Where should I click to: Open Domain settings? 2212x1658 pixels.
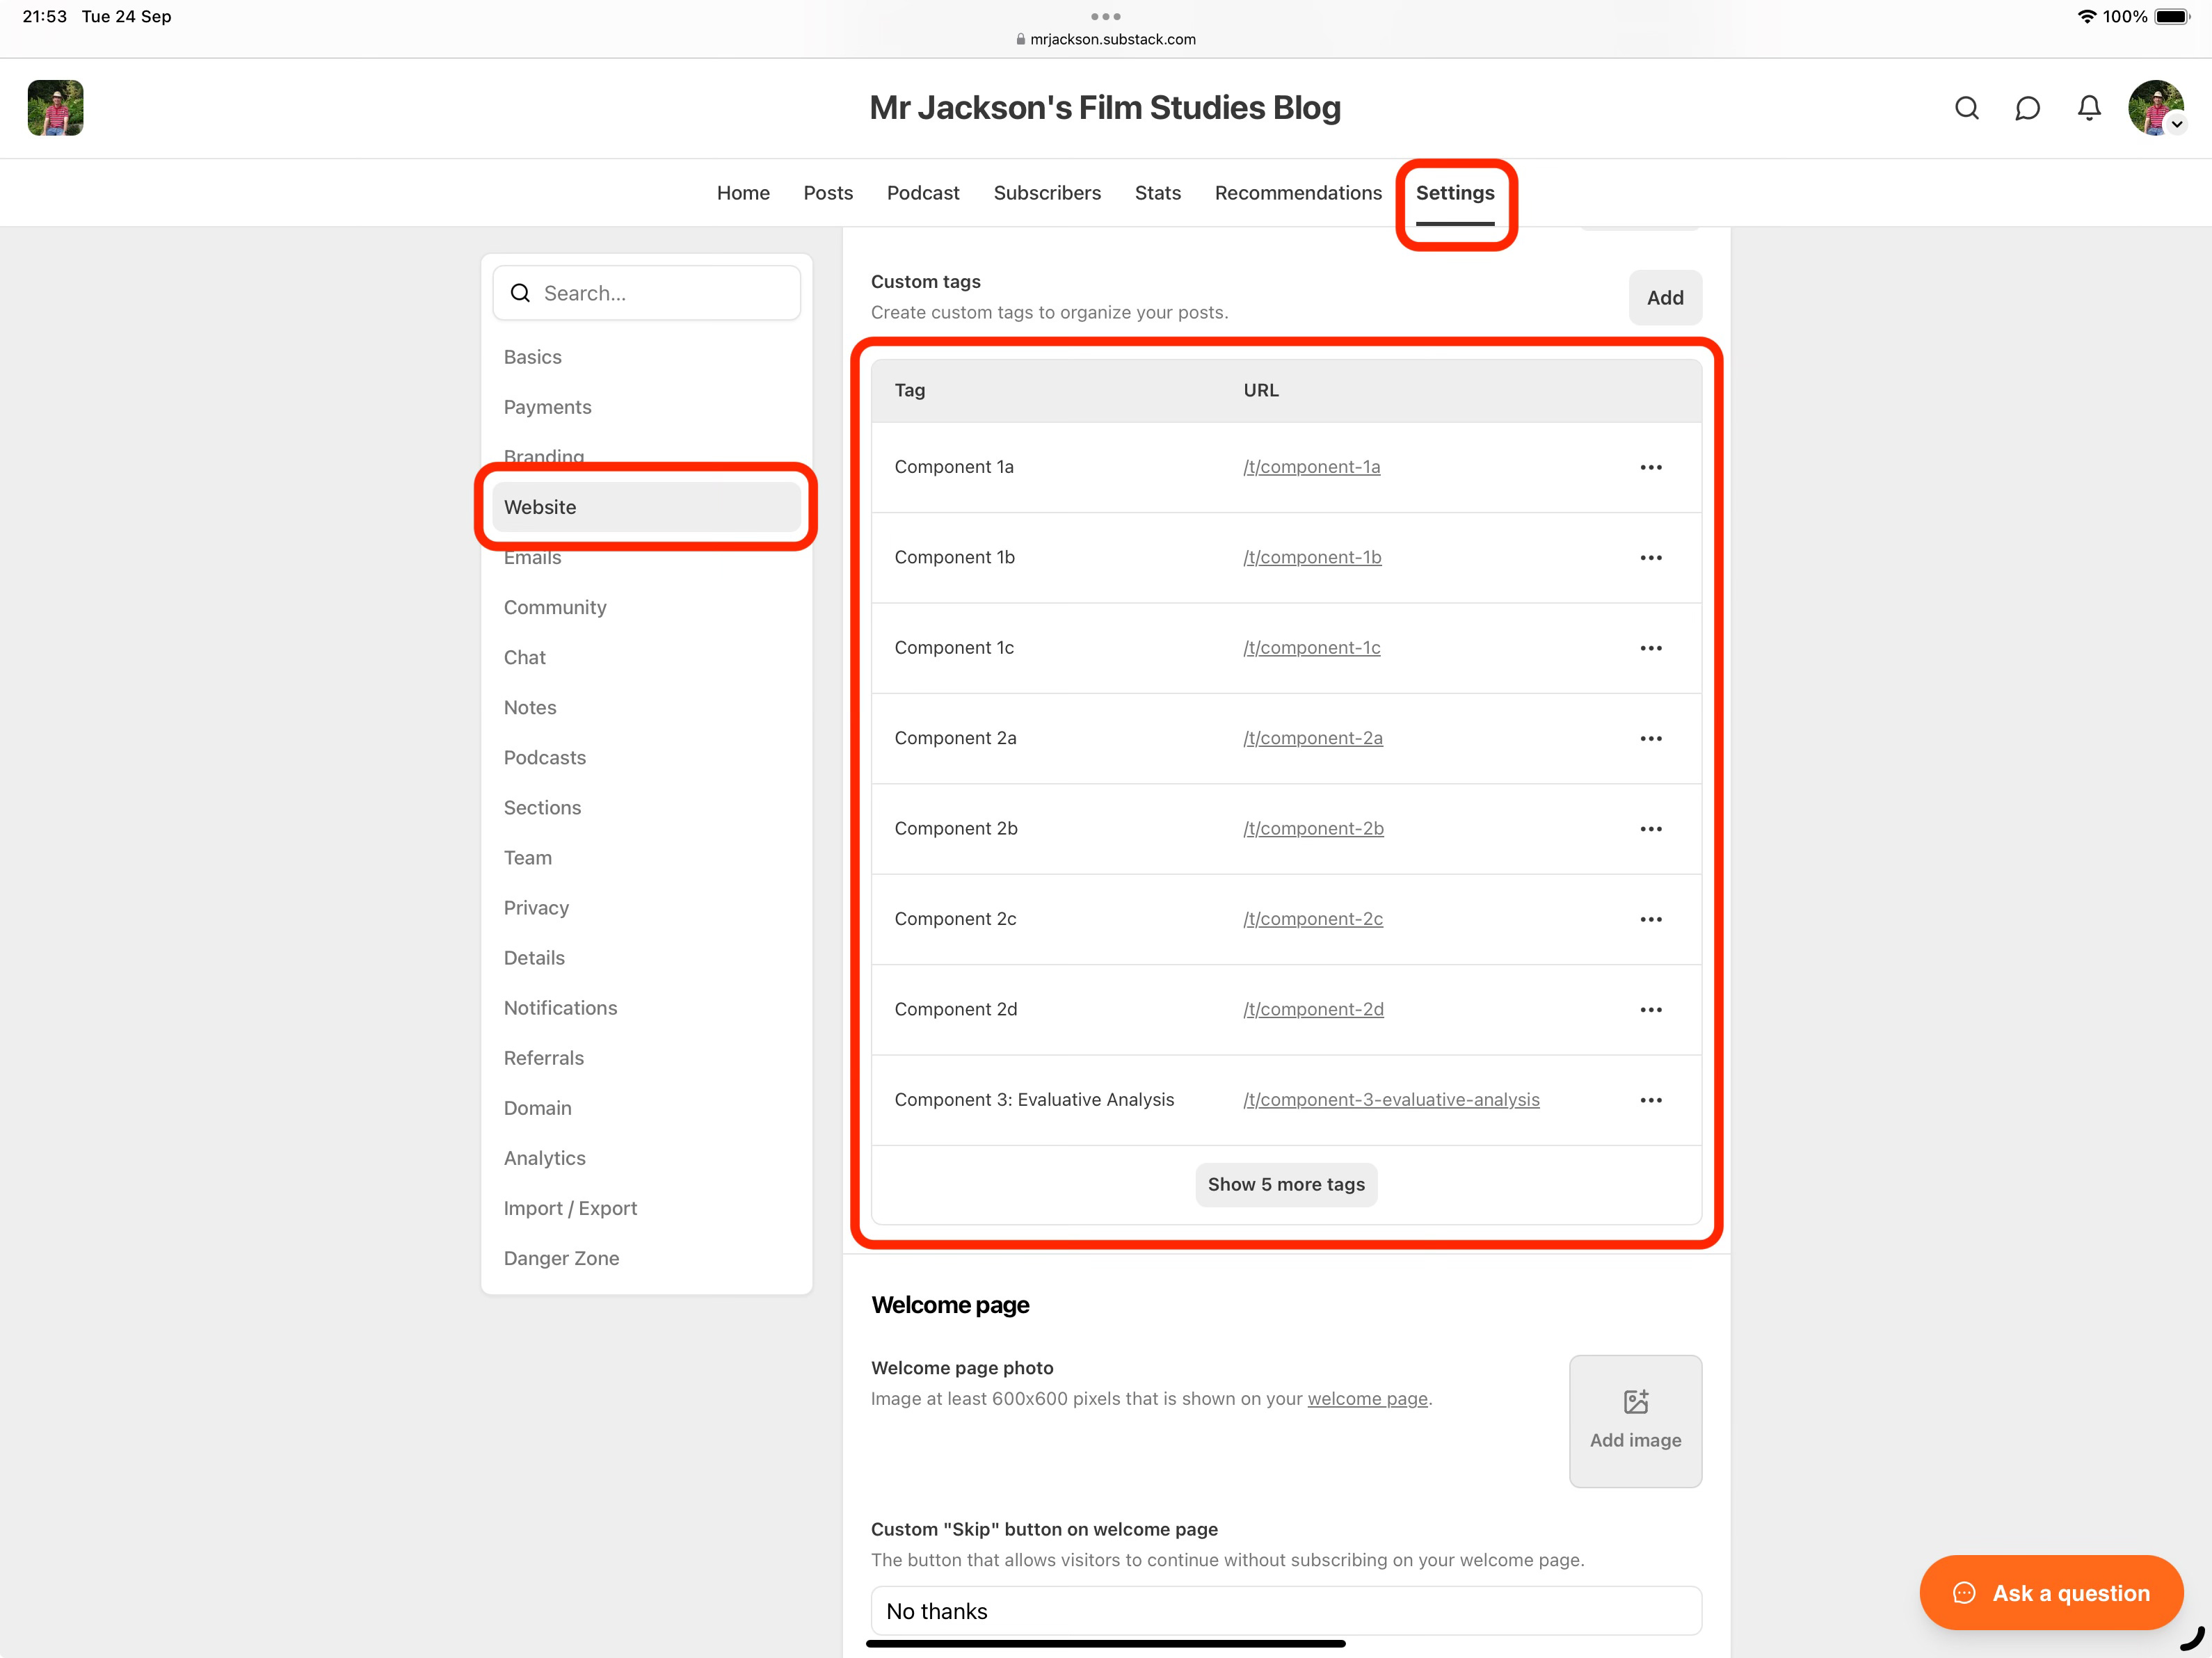[646, 1108]
